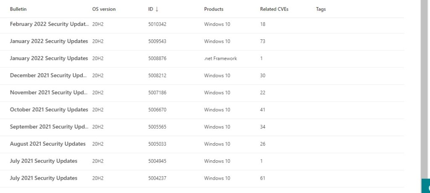Open January 2022 Security Updates for Windows 10

49,41
